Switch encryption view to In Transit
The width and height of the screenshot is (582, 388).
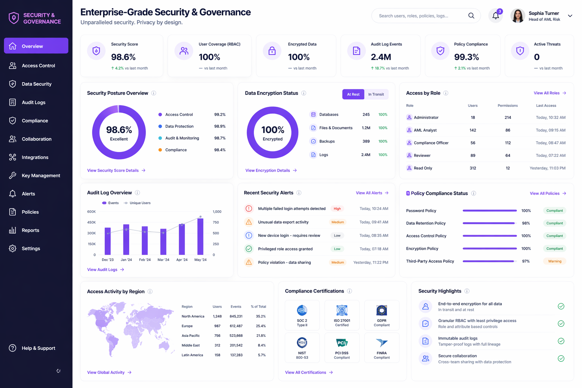click(x=376, y=94)
